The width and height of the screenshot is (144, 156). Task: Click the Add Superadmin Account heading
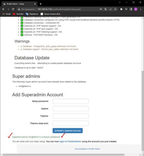click(38, 95)
